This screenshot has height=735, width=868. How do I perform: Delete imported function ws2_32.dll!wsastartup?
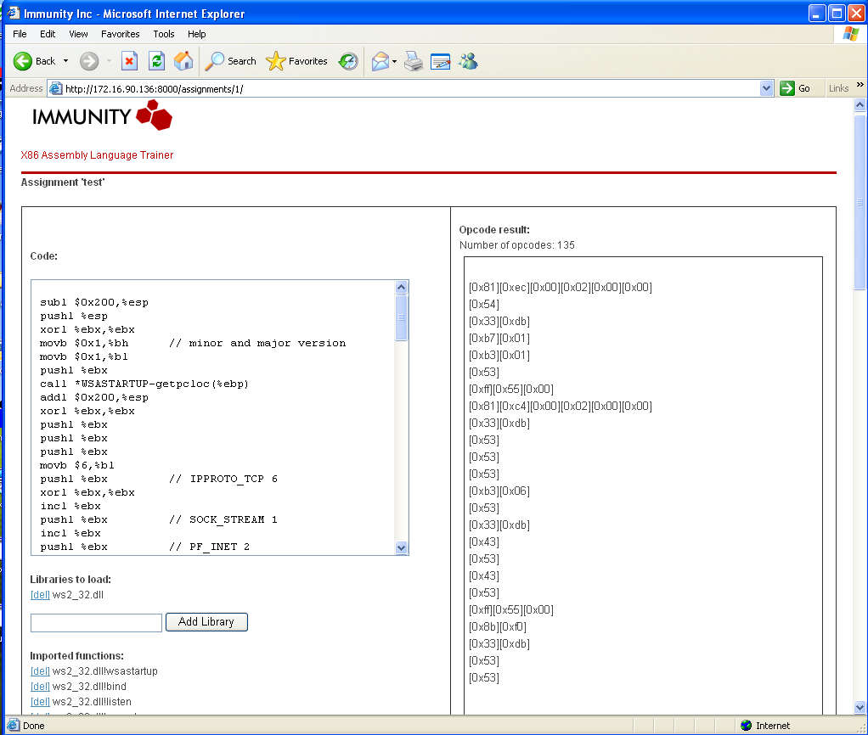point(40,671)
